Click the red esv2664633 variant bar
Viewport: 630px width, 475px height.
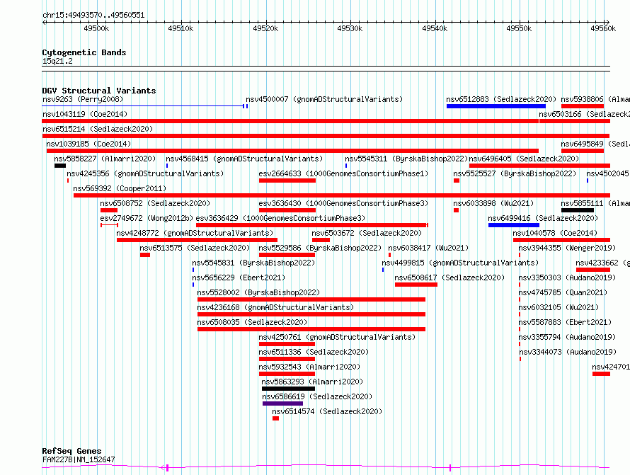coord(287,181)
